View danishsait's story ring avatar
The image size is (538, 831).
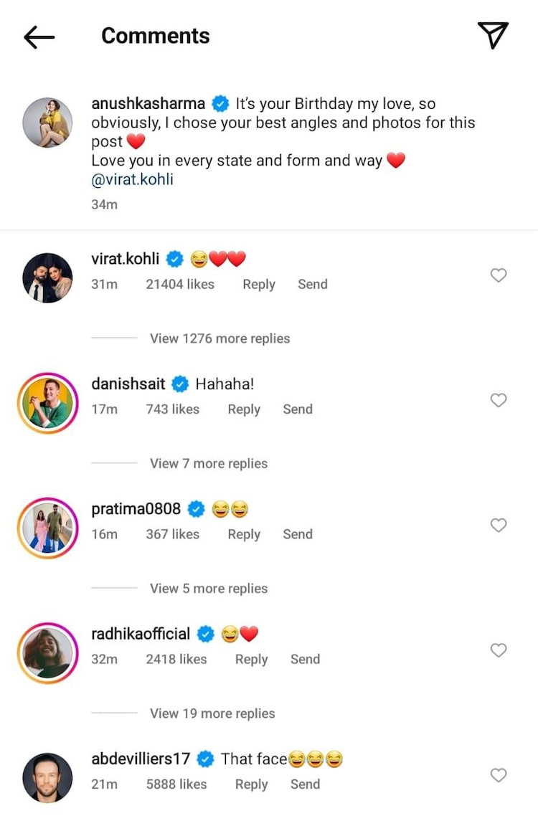47,403
